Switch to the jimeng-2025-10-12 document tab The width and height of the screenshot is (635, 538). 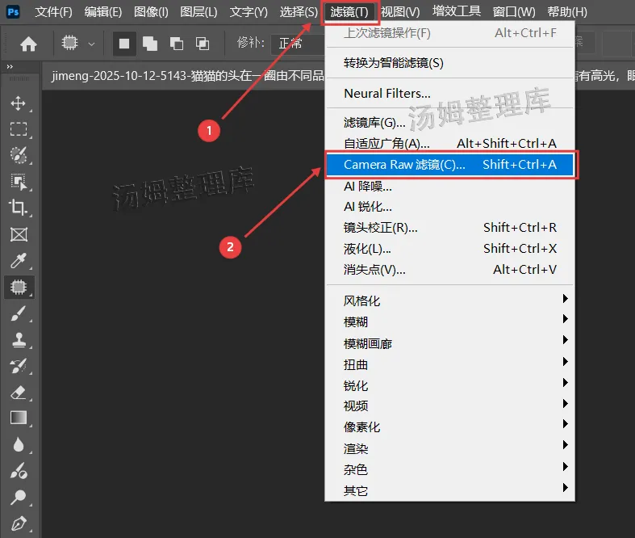tap(187, 76)
